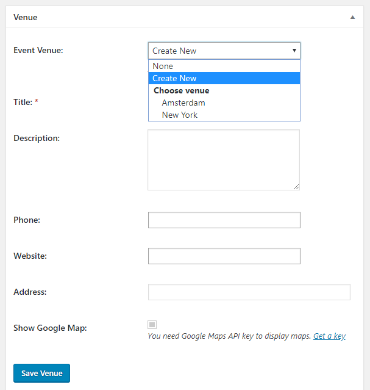Screen dimensions: 370x390
Task: Click the Description label
Action: (37, 138)
